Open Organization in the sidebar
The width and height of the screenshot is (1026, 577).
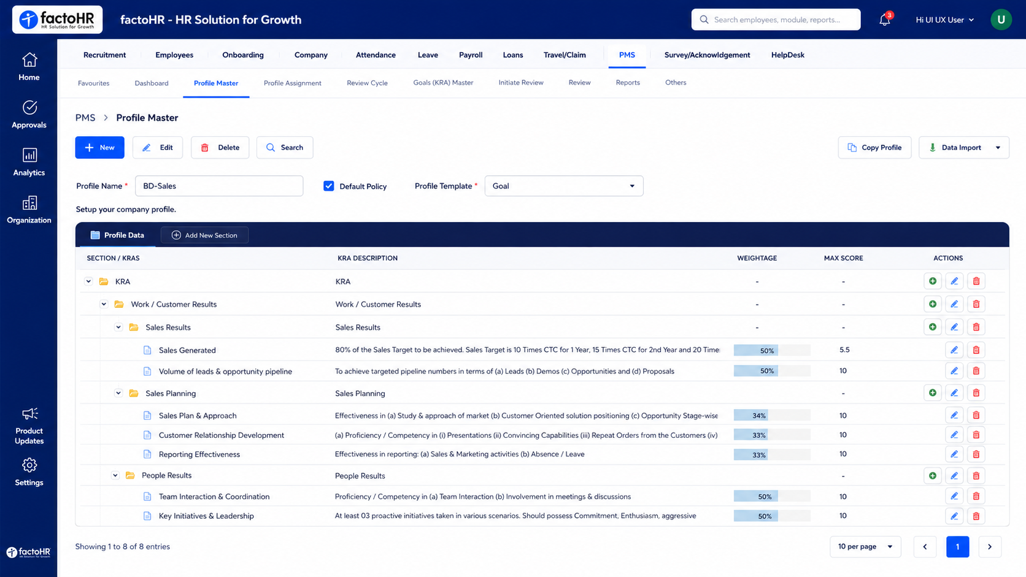[29, 210]
